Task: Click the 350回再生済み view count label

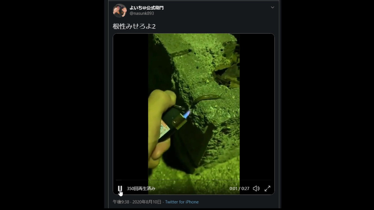Action: (141, 189)
